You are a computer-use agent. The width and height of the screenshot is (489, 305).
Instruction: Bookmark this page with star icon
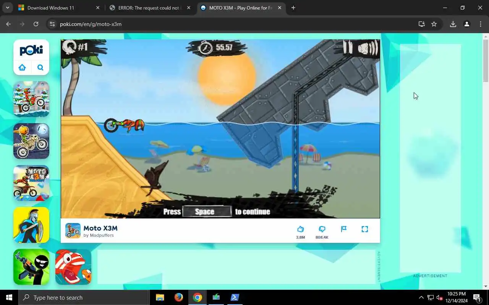(434, 24)
